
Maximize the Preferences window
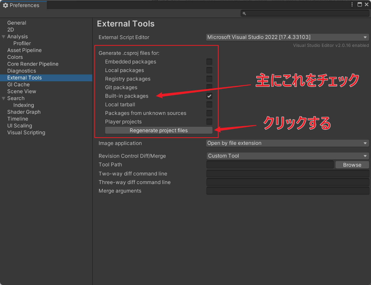click(x=360, y=5)
